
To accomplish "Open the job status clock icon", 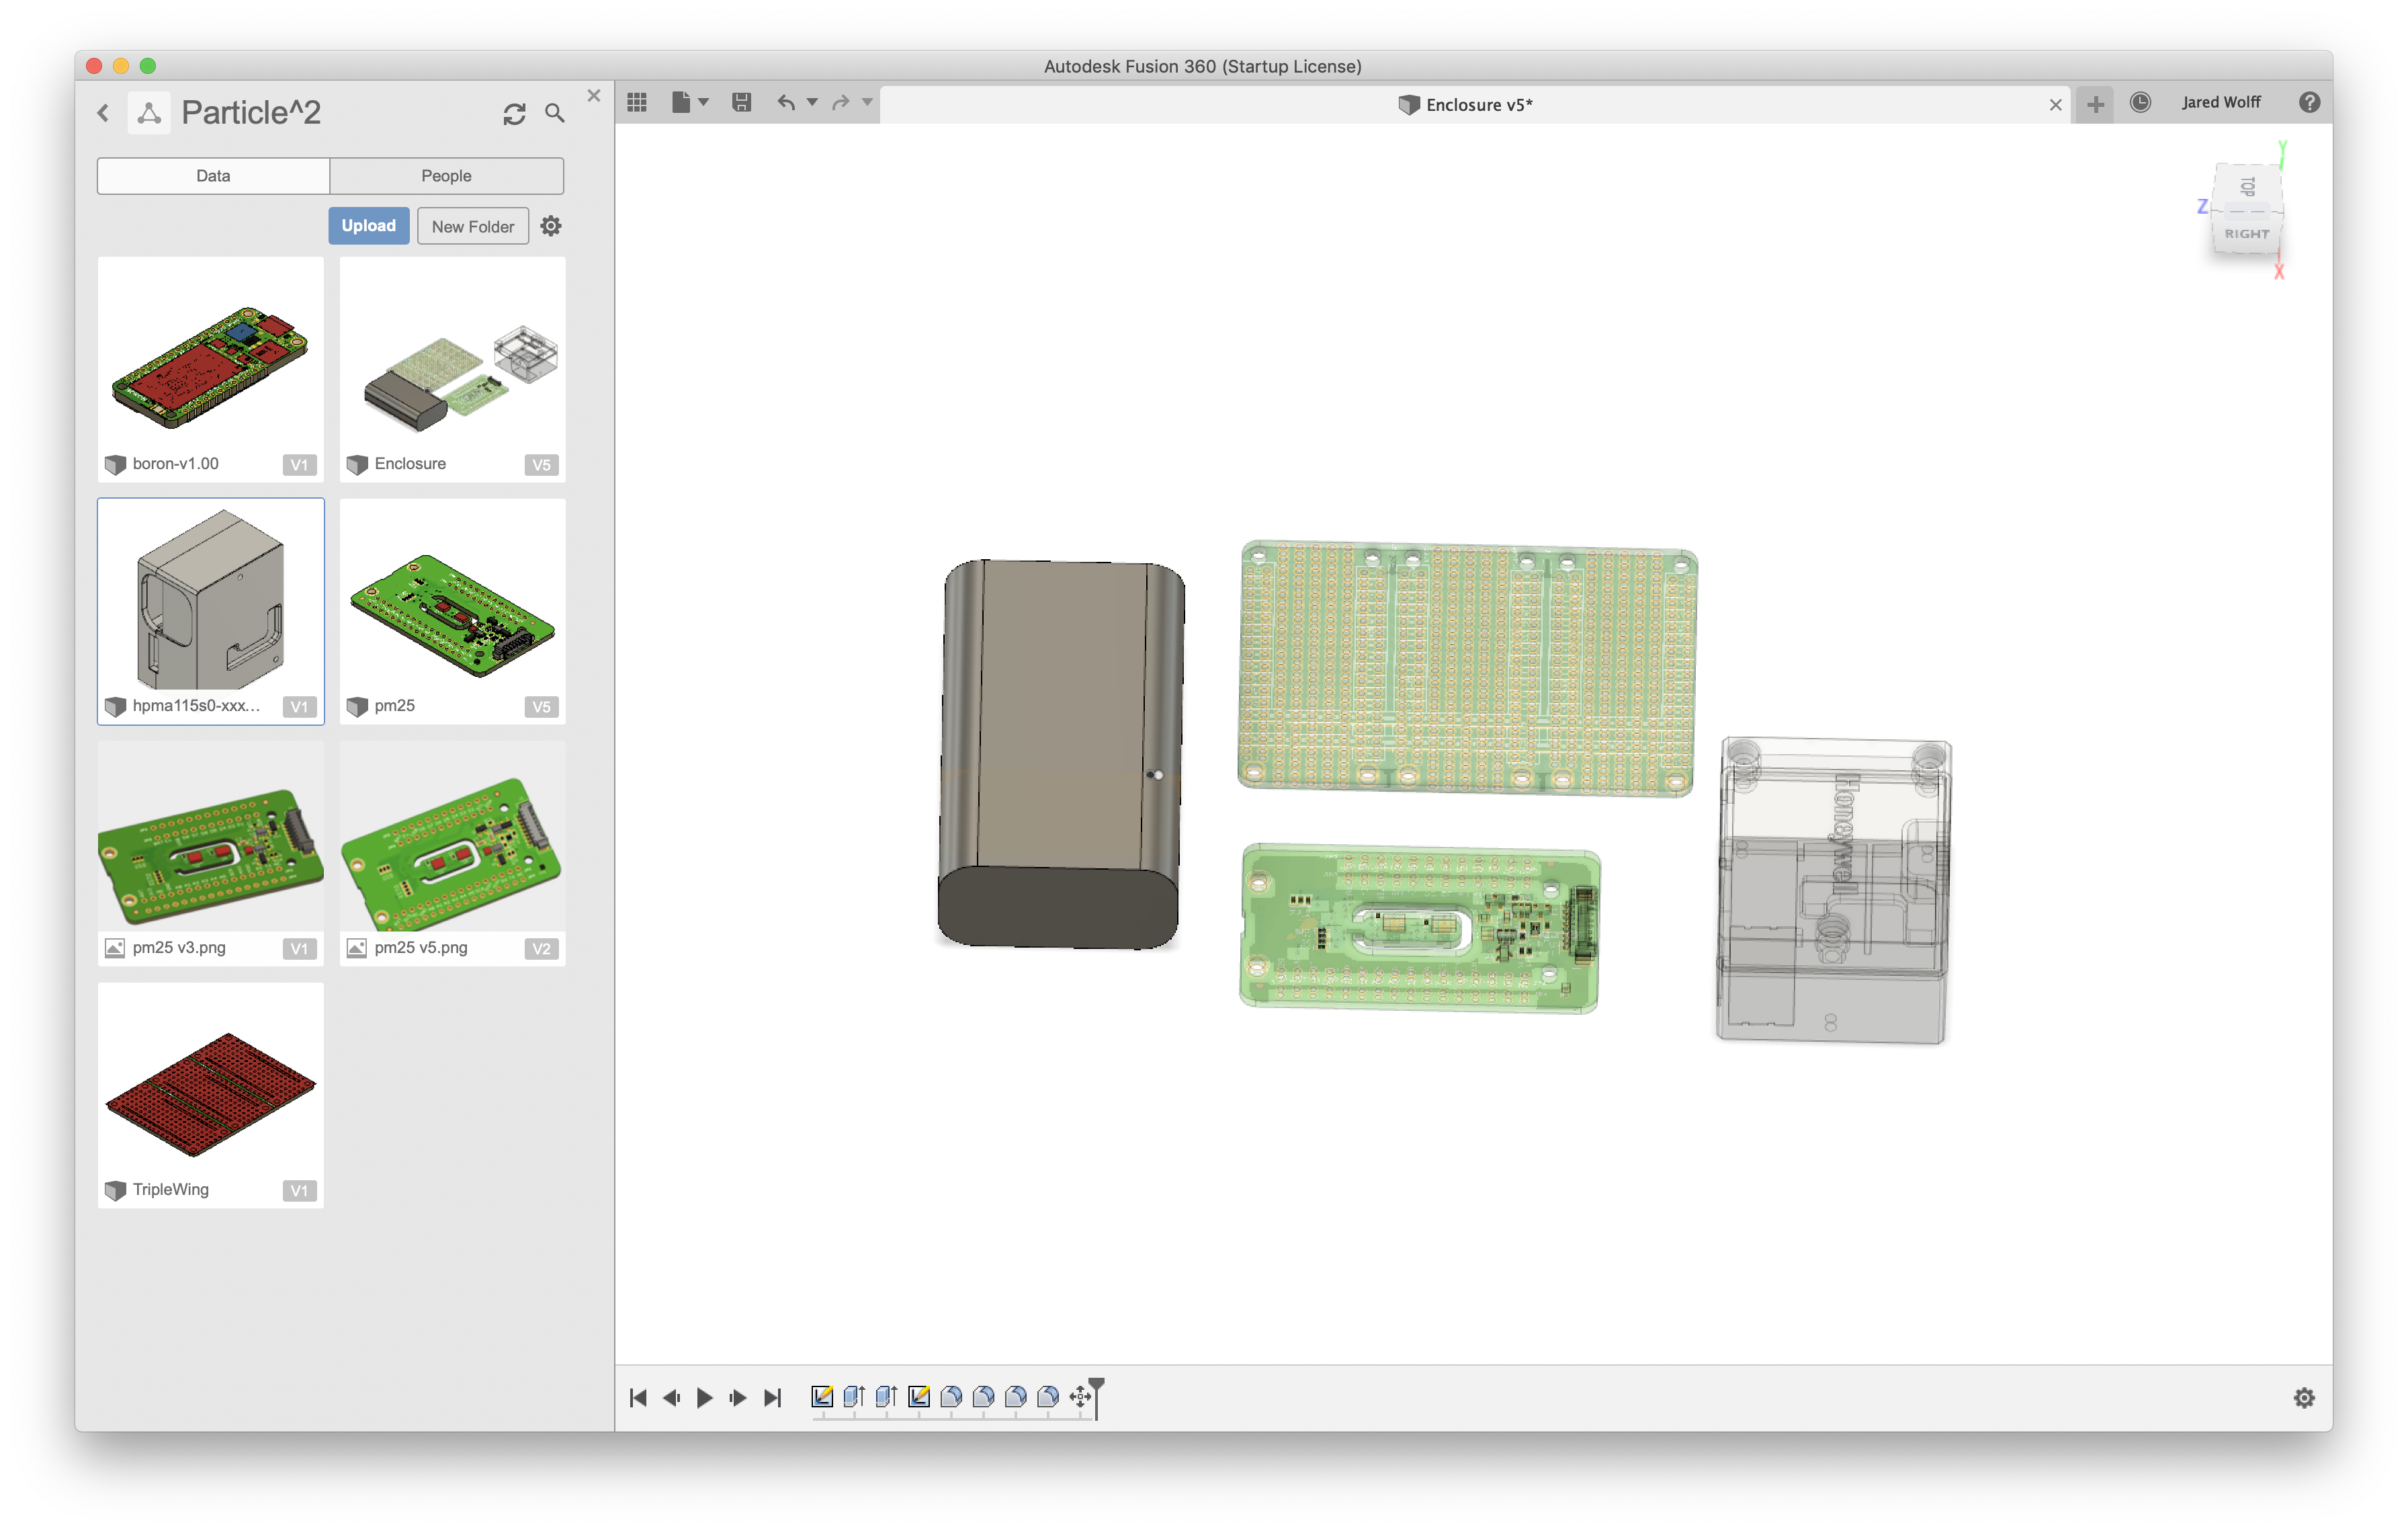I will pyautogui.click(x=2140, y=102).
